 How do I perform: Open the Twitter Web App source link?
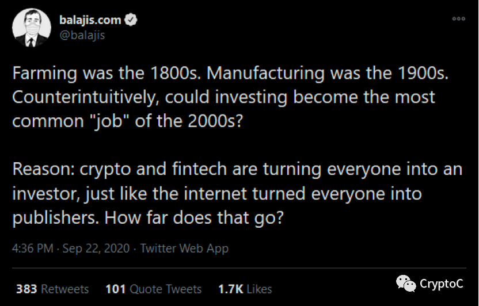(184, 248)
